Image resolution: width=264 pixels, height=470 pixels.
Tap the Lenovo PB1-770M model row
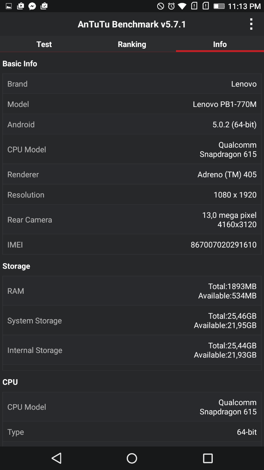click(132, 104)
